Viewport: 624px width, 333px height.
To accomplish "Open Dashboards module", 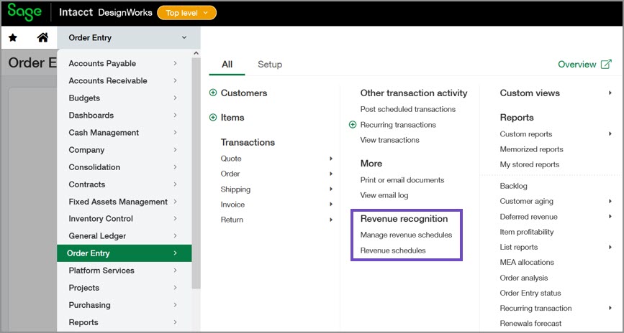I will tap(125, 115).
